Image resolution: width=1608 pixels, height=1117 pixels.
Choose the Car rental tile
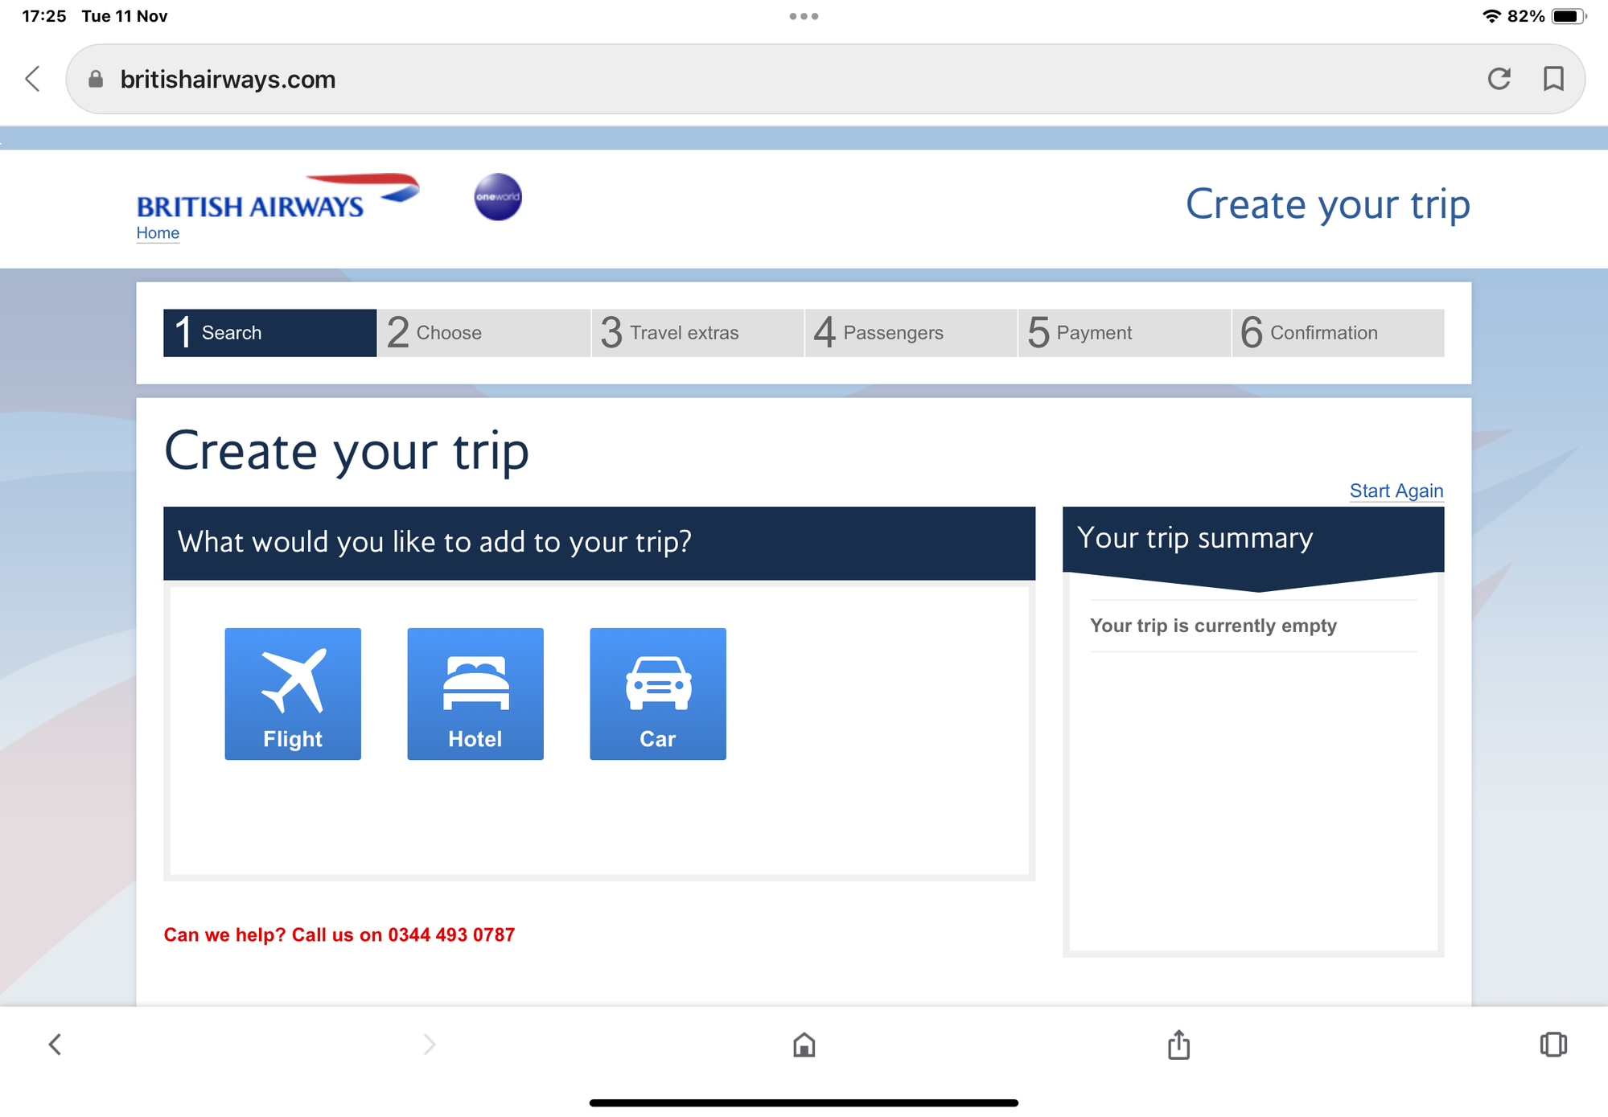tap(657, 693)
